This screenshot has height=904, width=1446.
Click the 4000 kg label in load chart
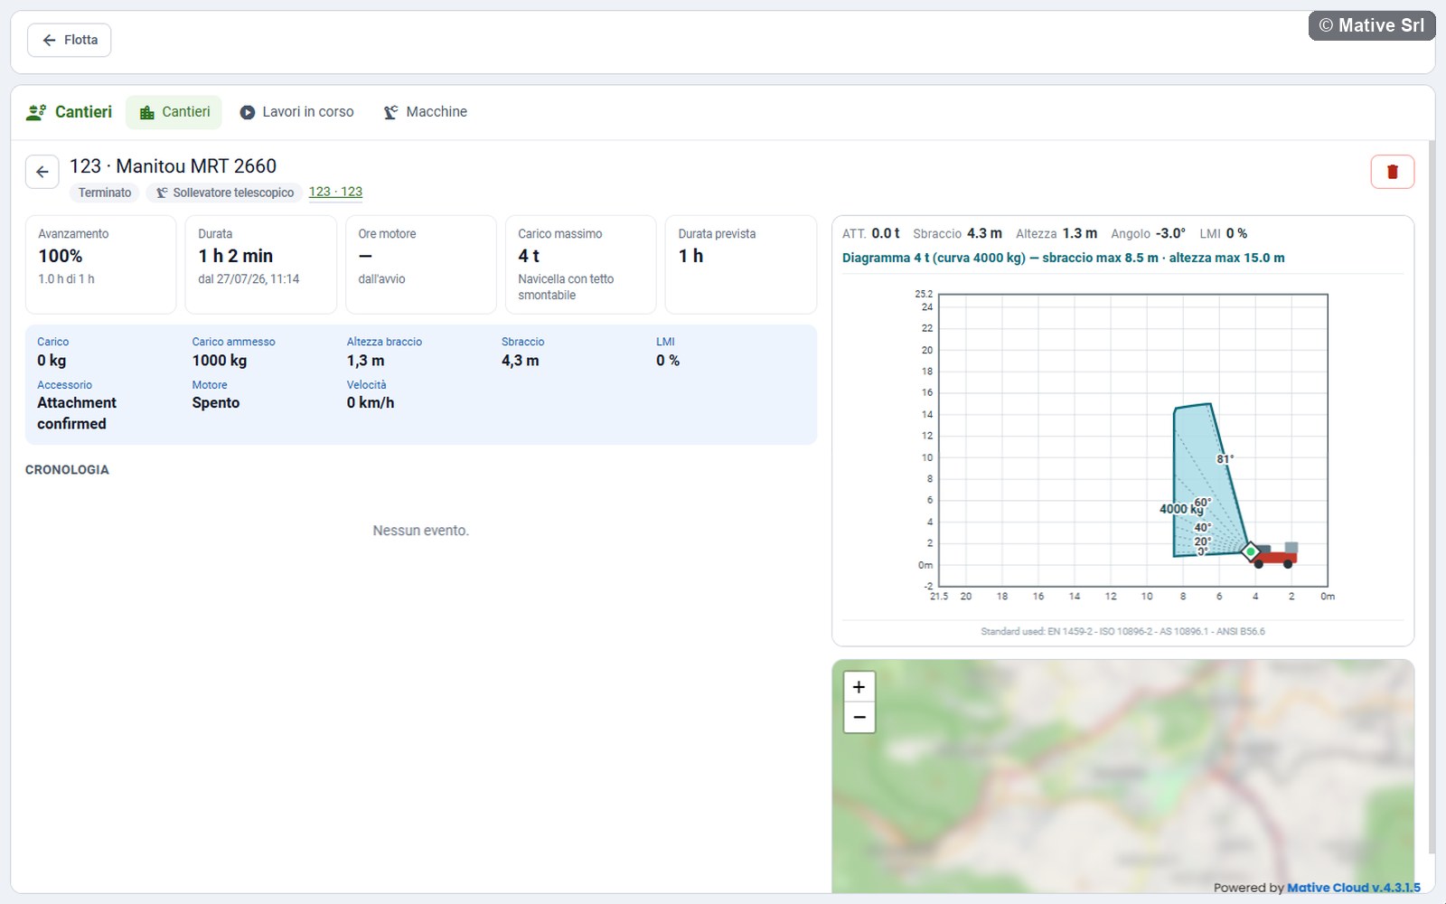tap(1181, 509)
